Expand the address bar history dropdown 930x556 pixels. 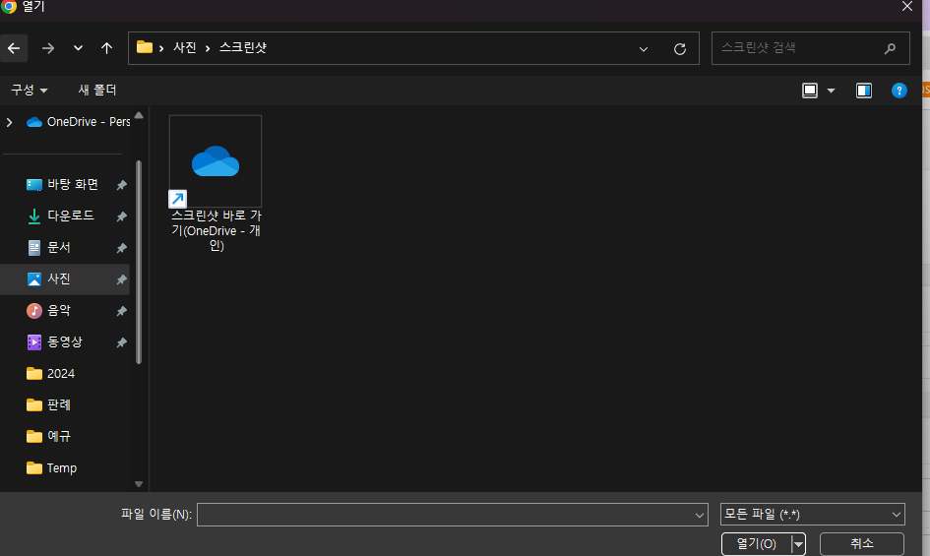(644, 48)
